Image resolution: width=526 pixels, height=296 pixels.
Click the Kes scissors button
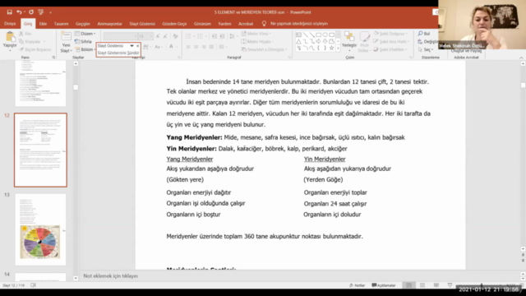coord(25,34)
